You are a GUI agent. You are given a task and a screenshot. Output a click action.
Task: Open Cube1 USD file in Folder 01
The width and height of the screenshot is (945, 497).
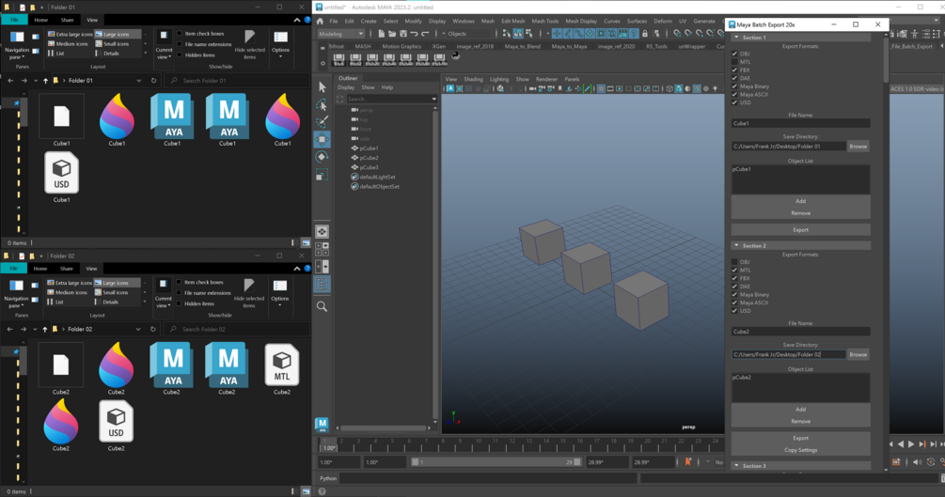(61, 178)
